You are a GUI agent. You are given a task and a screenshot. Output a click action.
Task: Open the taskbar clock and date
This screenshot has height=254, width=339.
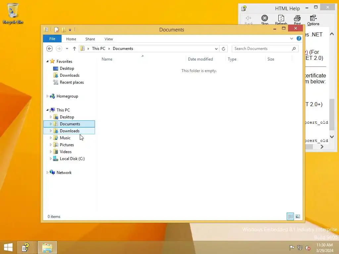324,247
